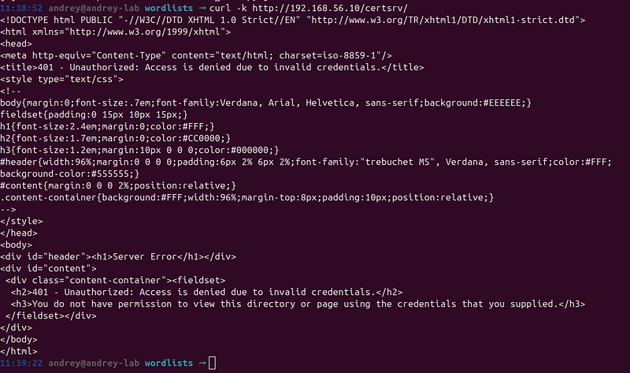630x373 pixels.
Task: Click the 11:38:52 timestamp in the prompt
Action: pyautogui.click(x=21, y=8)
